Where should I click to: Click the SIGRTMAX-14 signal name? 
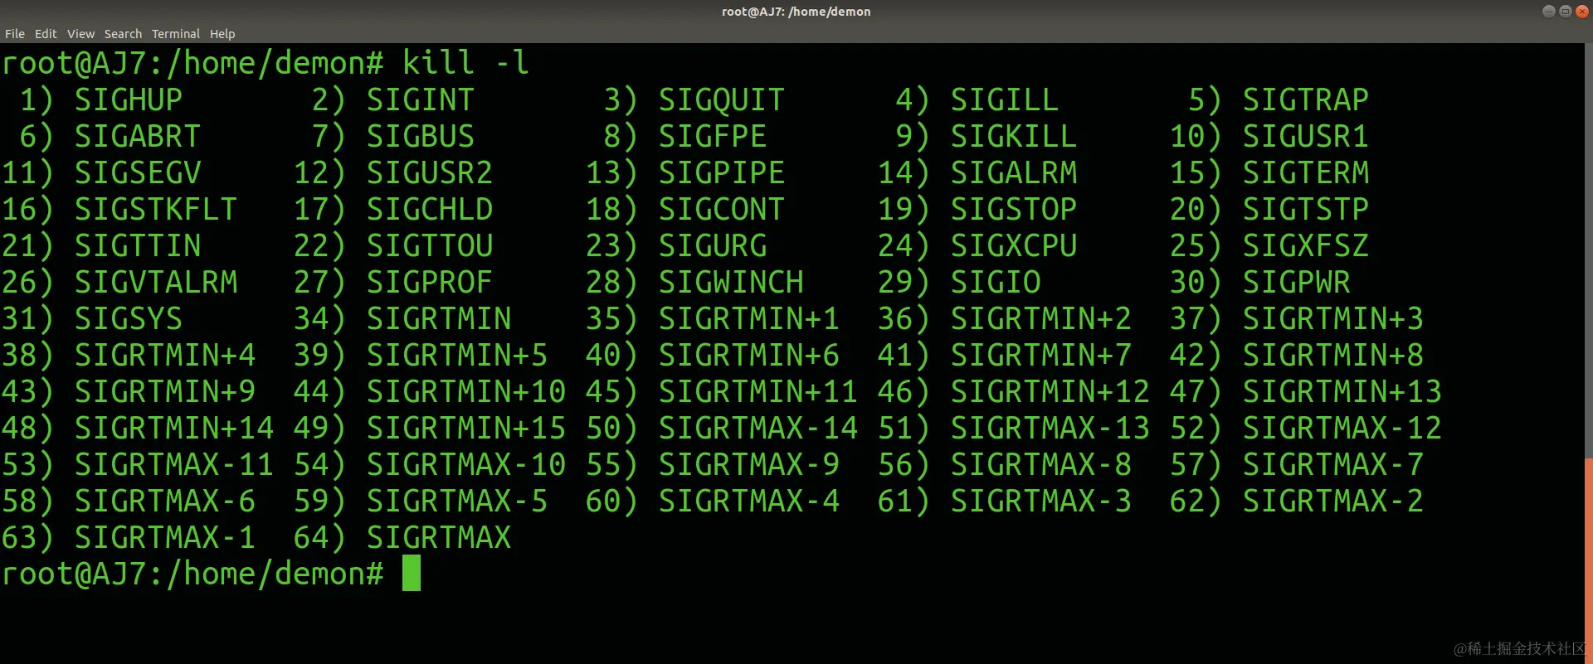(758, 428)
